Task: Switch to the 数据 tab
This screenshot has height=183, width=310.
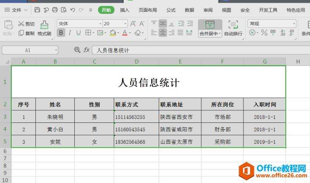Action: 189,10
